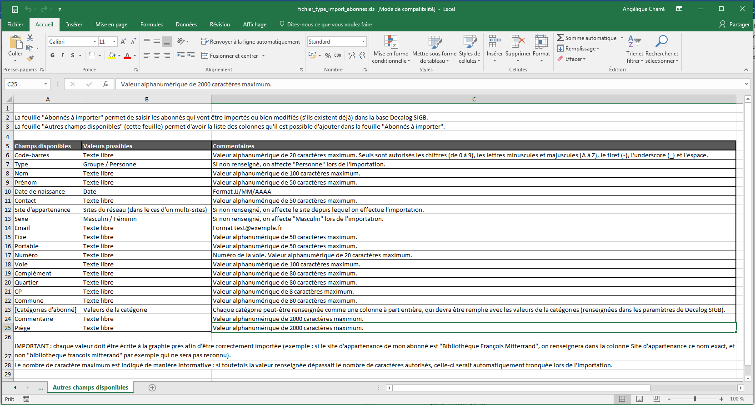Toggle italic formatting I button
The image size is (755, 405).
(62, 55)
